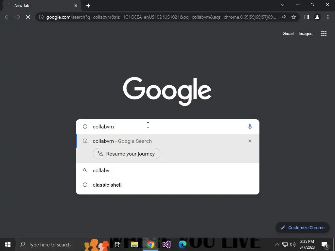Viewport: 335px width, 251px height.
Task: Open the tab search dropdown arrow
Action: [x=282, y=5]
